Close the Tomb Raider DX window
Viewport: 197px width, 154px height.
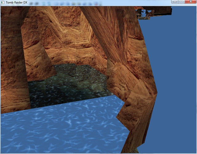(191, 2)
